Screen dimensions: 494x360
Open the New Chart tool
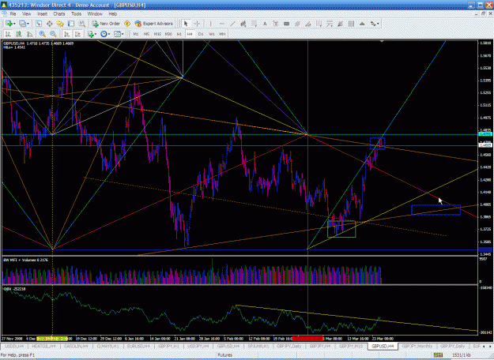(x=9, y=24)
